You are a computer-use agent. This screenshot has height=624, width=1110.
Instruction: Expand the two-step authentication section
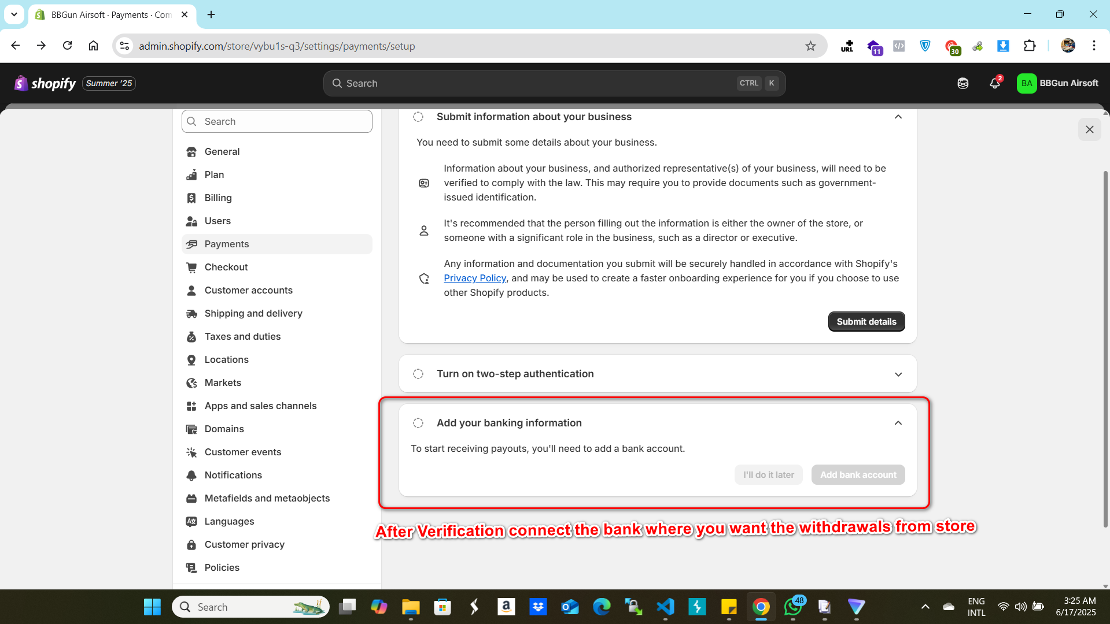click(x=898, y=374)
